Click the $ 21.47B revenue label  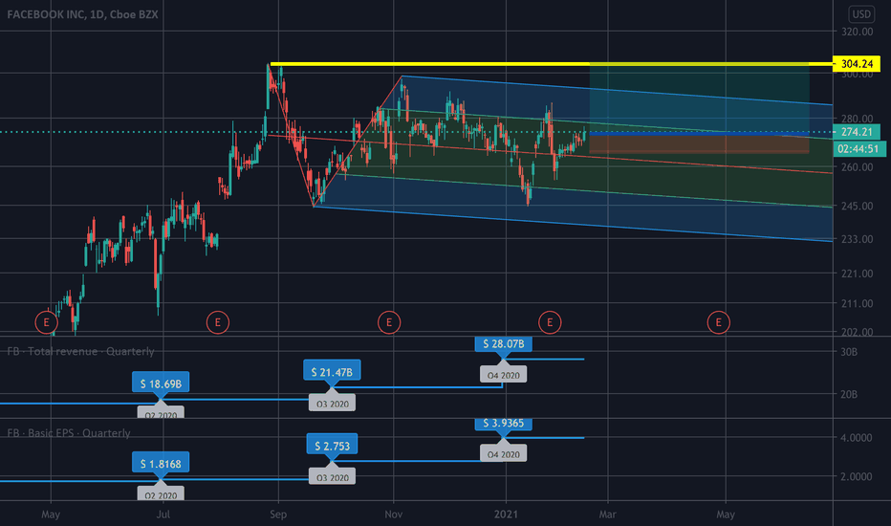332,372
